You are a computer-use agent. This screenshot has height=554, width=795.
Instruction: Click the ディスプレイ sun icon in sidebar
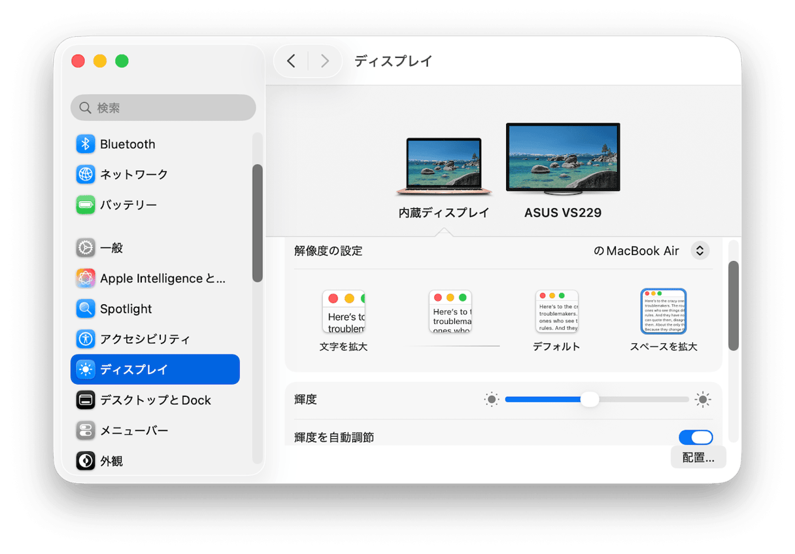tap(86, 370)
